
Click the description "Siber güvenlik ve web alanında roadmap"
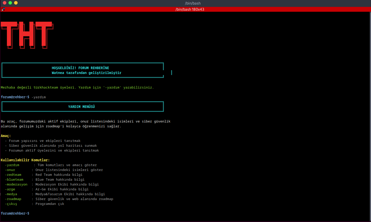74,199
